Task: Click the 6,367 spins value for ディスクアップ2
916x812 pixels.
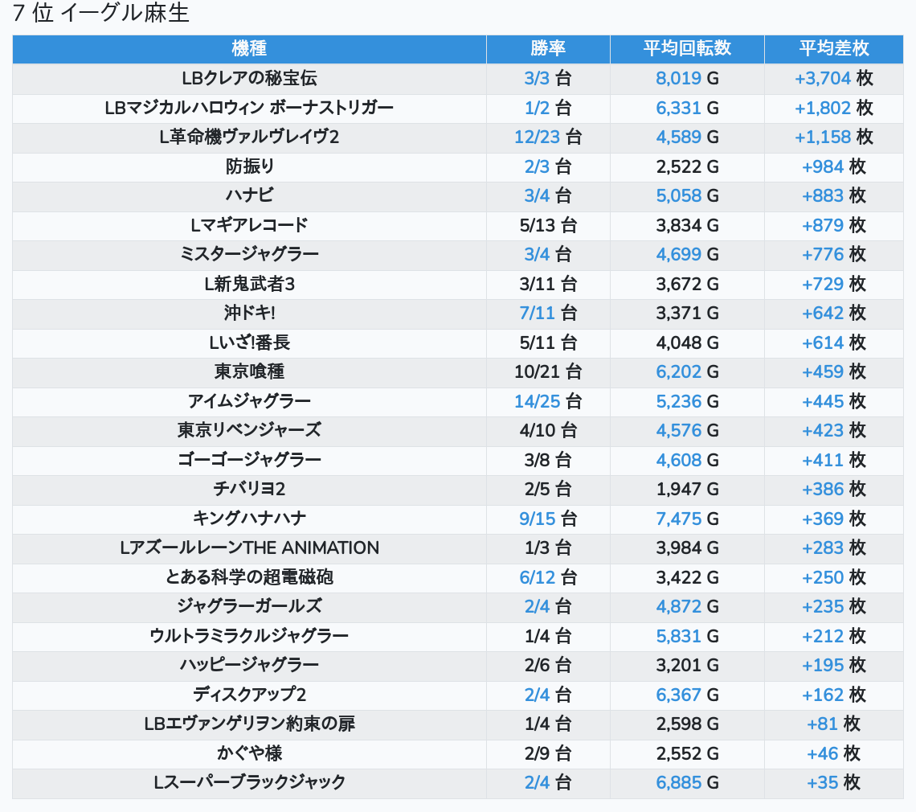Action: pyautogui.click(x=678, y=695)
